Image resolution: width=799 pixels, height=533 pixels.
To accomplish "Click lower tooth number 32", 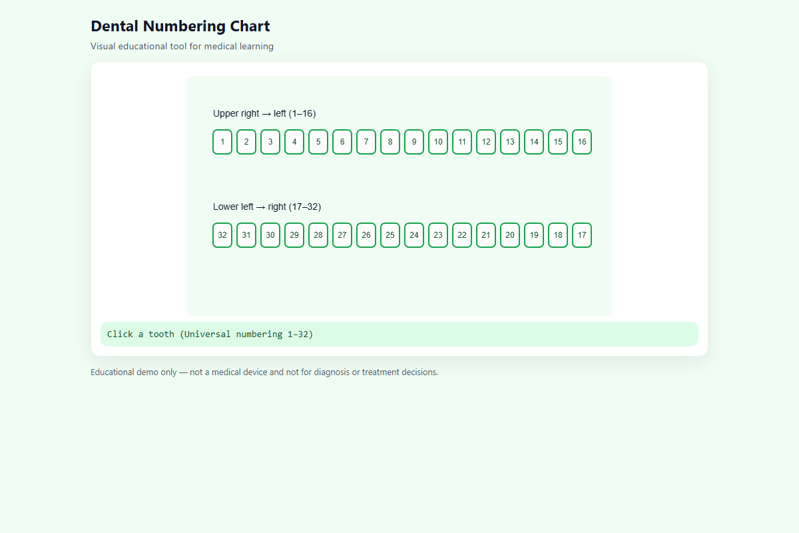I will tap(222, 235).
